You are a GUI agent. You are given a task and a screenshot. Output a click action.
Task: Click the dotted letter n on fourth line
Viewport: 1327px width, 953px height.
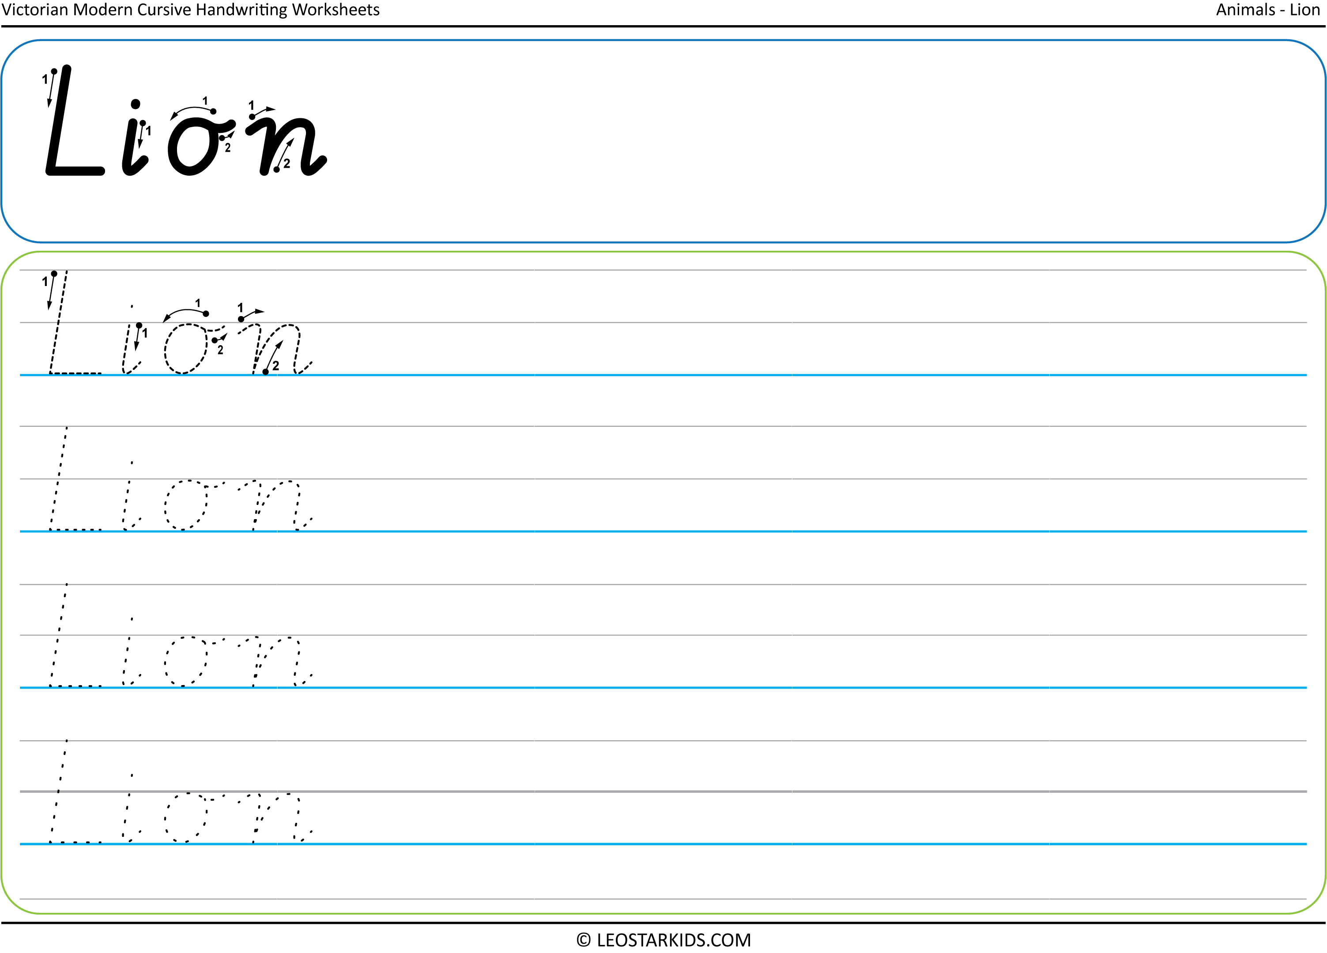[275, 817]
